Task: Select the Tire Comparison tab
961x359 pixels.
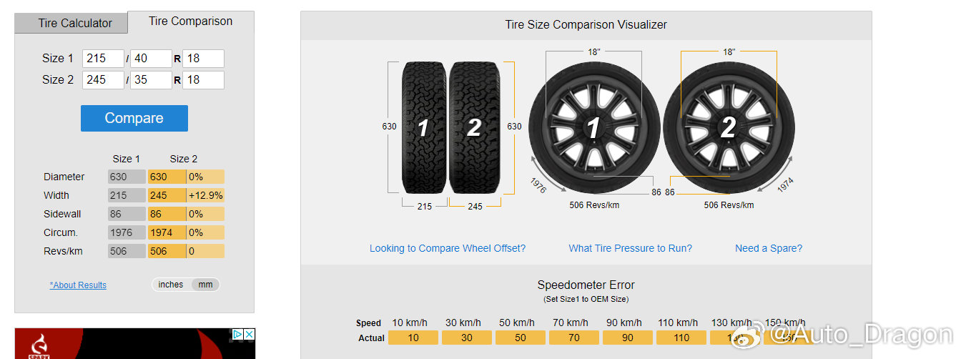Action: coord(191,21)
